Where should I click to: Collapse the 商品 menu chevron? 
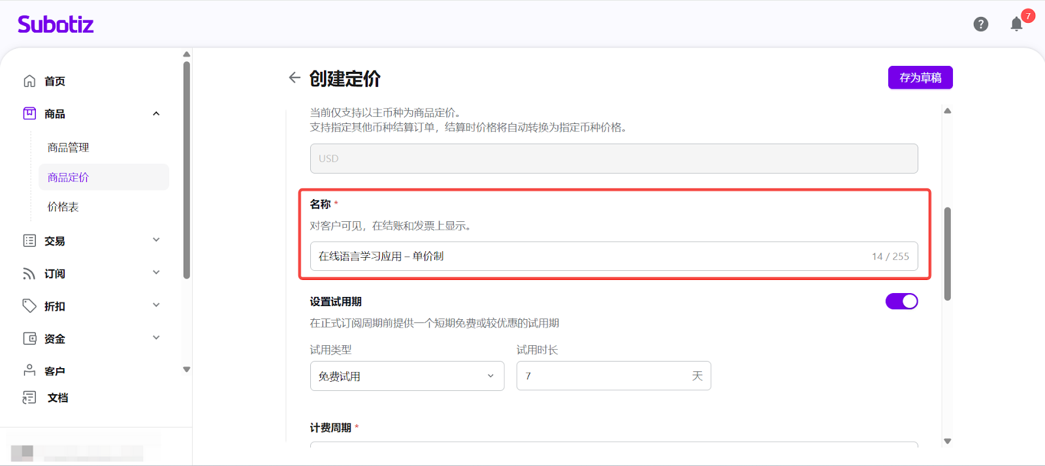pyautogui.click(x=156, y=114)
